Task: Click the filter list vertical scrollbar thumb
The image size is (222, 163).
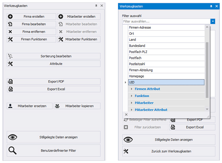Action: point(207,70)
